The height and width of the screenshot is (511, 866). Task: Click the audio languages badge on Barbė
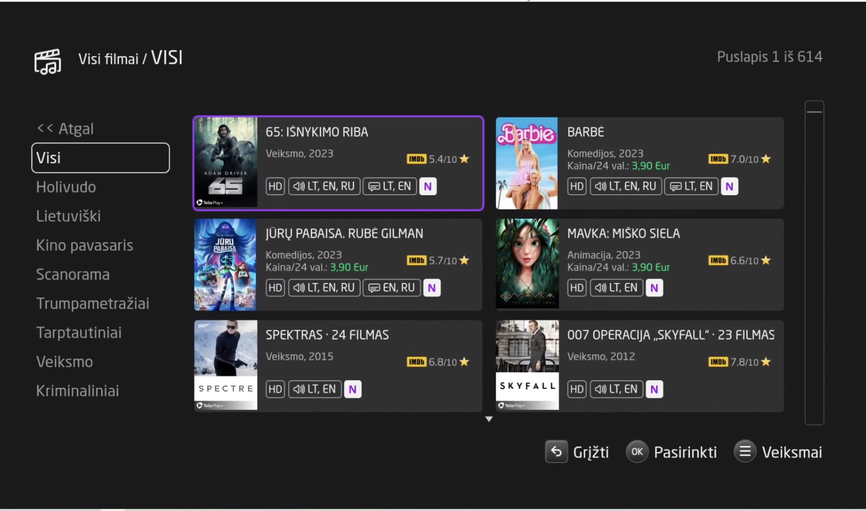tap(625, 186)
